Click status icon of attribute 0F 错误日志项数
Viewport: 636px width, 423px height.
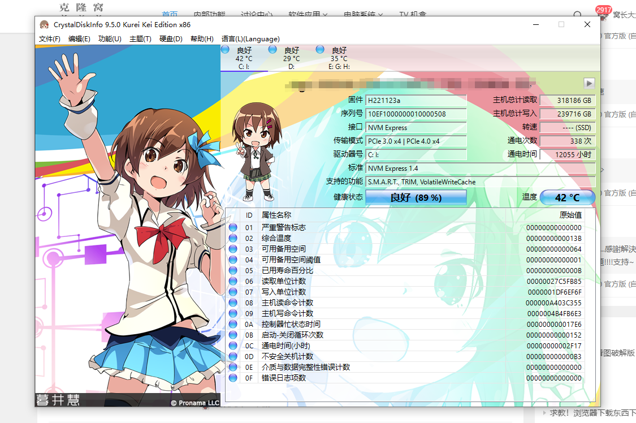pyautogui.click(x=233, y=378)
